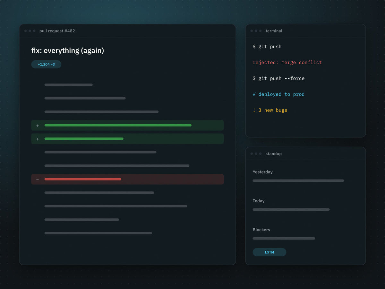Viewport: 385px width, 289px height.
Task: Click the 'standup' window title
Action: [x=274, y=154]
